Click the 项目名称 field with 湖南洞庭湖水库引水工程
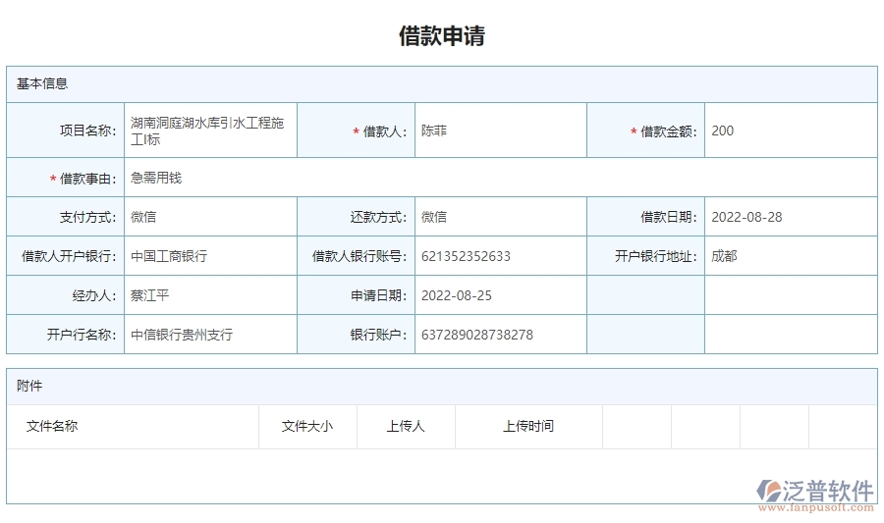The width and height of the screenshot is (884, 523). click(x=209, y=131)
